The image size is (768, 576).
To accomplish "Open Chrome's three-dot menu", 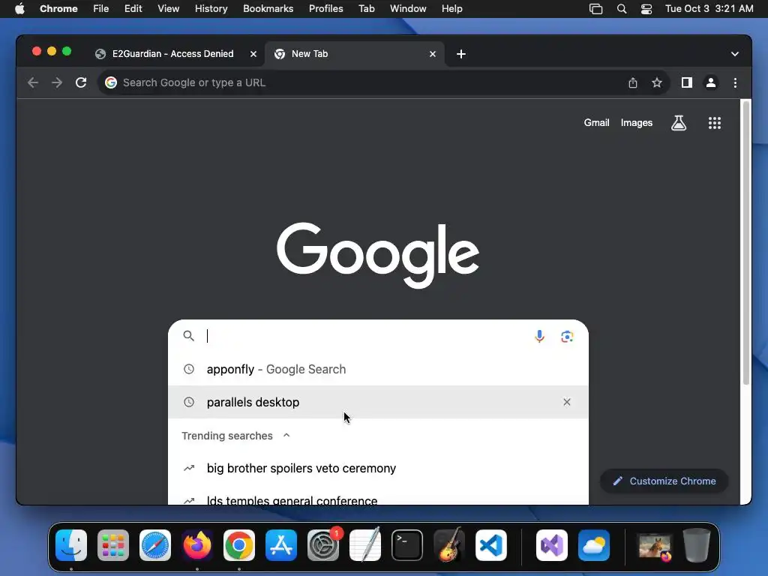I will pyautogui.click(x=735, y=82).
